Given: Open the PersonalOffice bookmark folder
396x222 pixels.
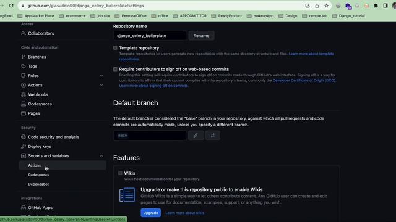Looking at the screenshot, I should click(x=131, y=15).
